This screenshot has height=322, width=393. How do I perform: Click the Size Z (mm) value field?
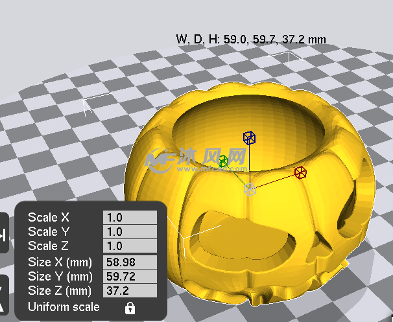[130, 291]
